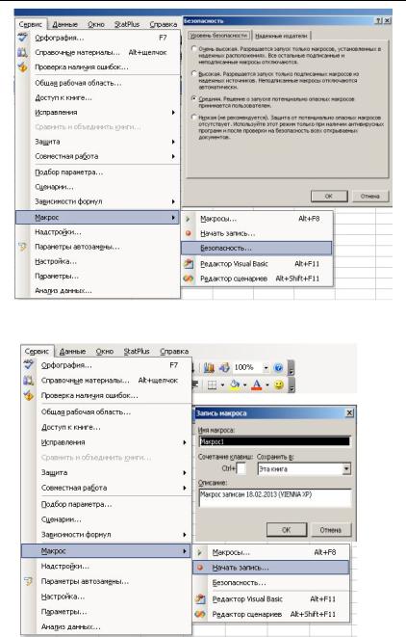Switch to the Уровень безопасности tab
The height and width of the screenshot is (637, 406).
tap(219, 36)
